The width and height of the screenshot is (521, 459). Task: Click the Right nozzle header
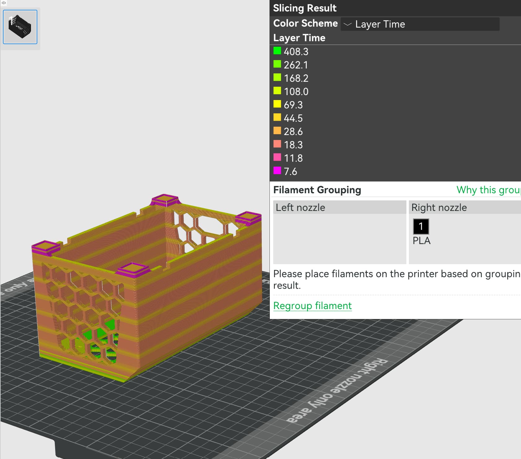pyautogui.click(x=465, y=207)
